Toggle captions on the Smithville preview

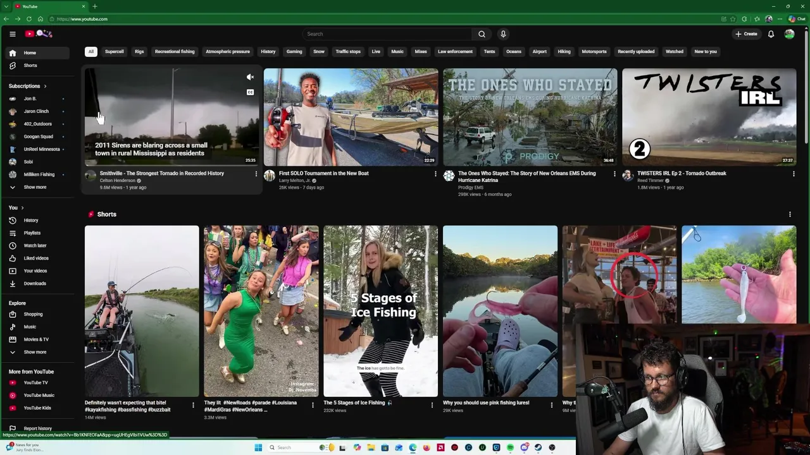tap(250, 92)
